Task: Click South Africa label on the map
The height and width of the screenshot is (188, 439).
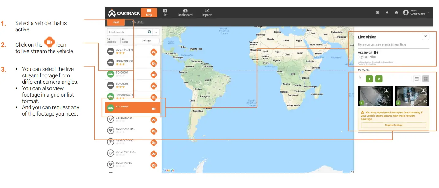Action: pyautogui.click(x=293, y=106)
